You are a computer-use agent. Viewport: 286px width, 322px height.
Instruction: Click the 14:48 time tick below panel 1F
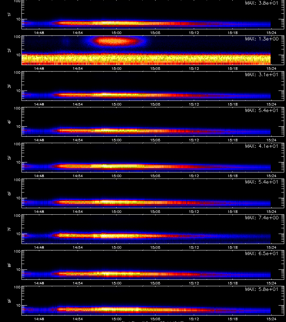39,33
